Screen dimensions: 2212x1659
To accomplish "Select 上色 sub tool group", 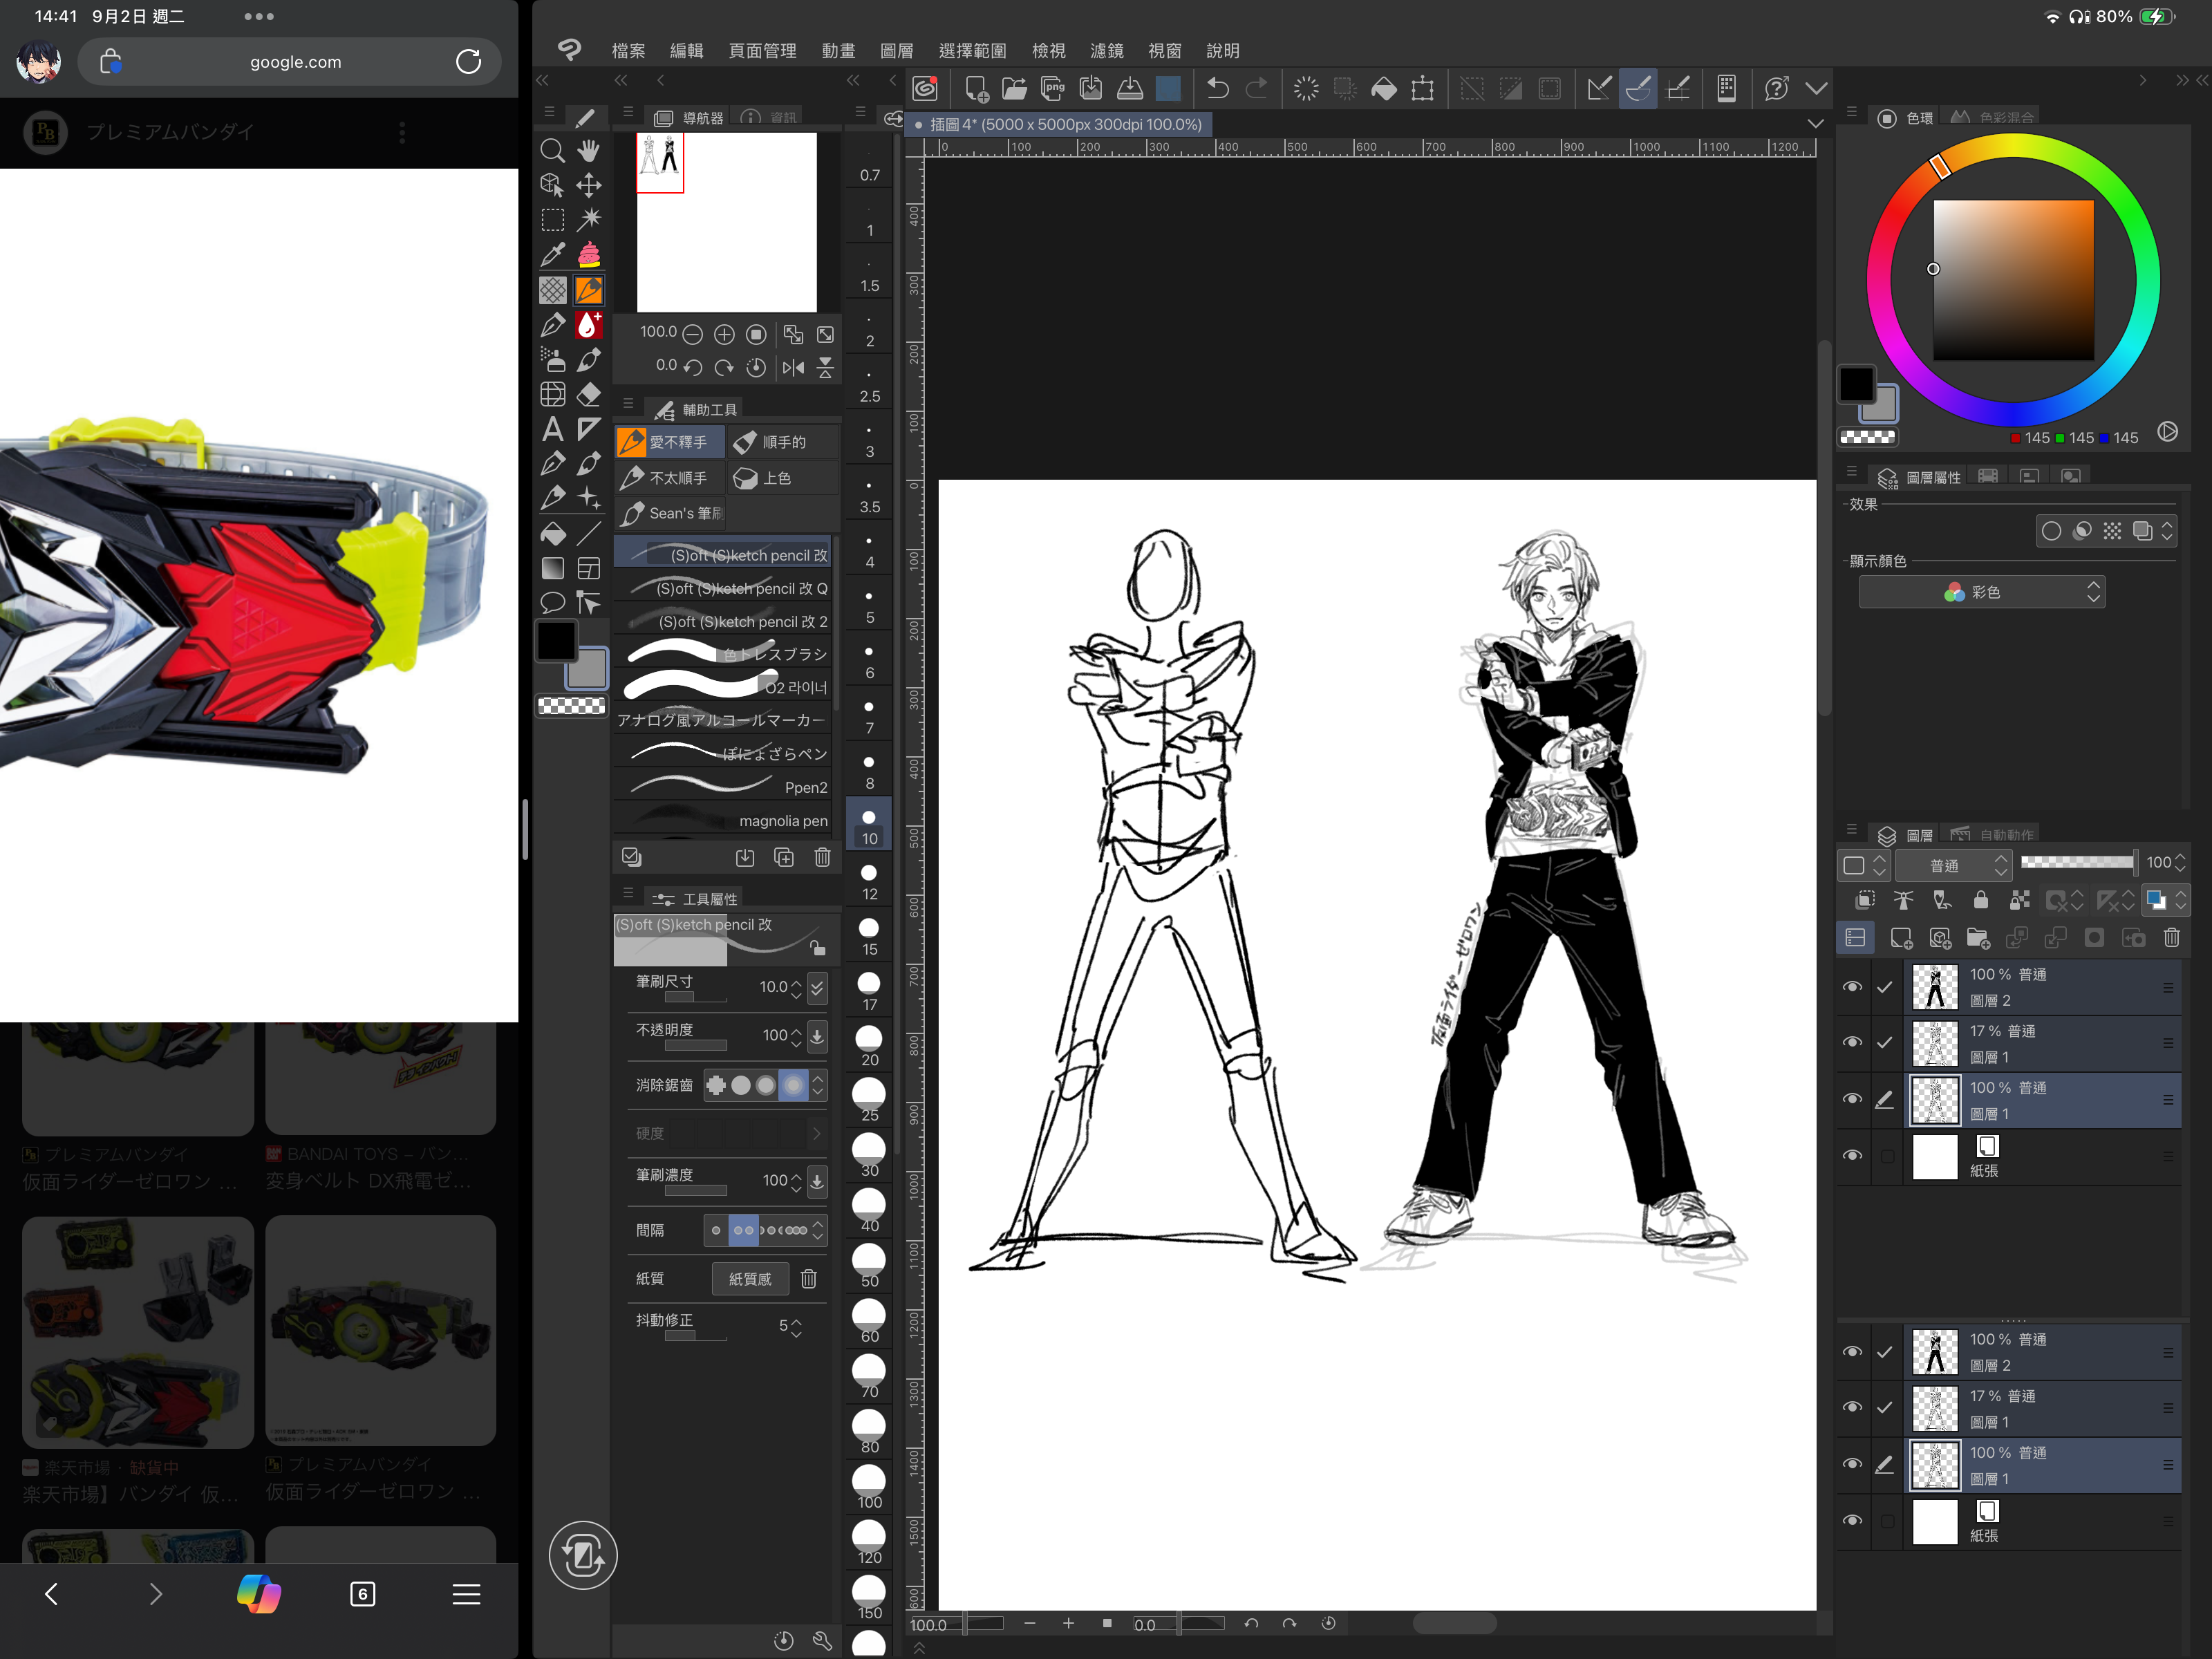I will 783,478.
